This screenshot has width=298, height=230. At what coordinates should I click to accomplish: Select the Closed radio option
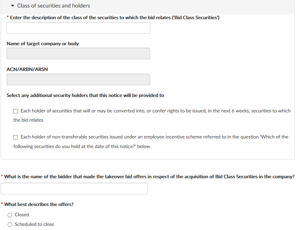pyautogui.click(x=10, y=215)
